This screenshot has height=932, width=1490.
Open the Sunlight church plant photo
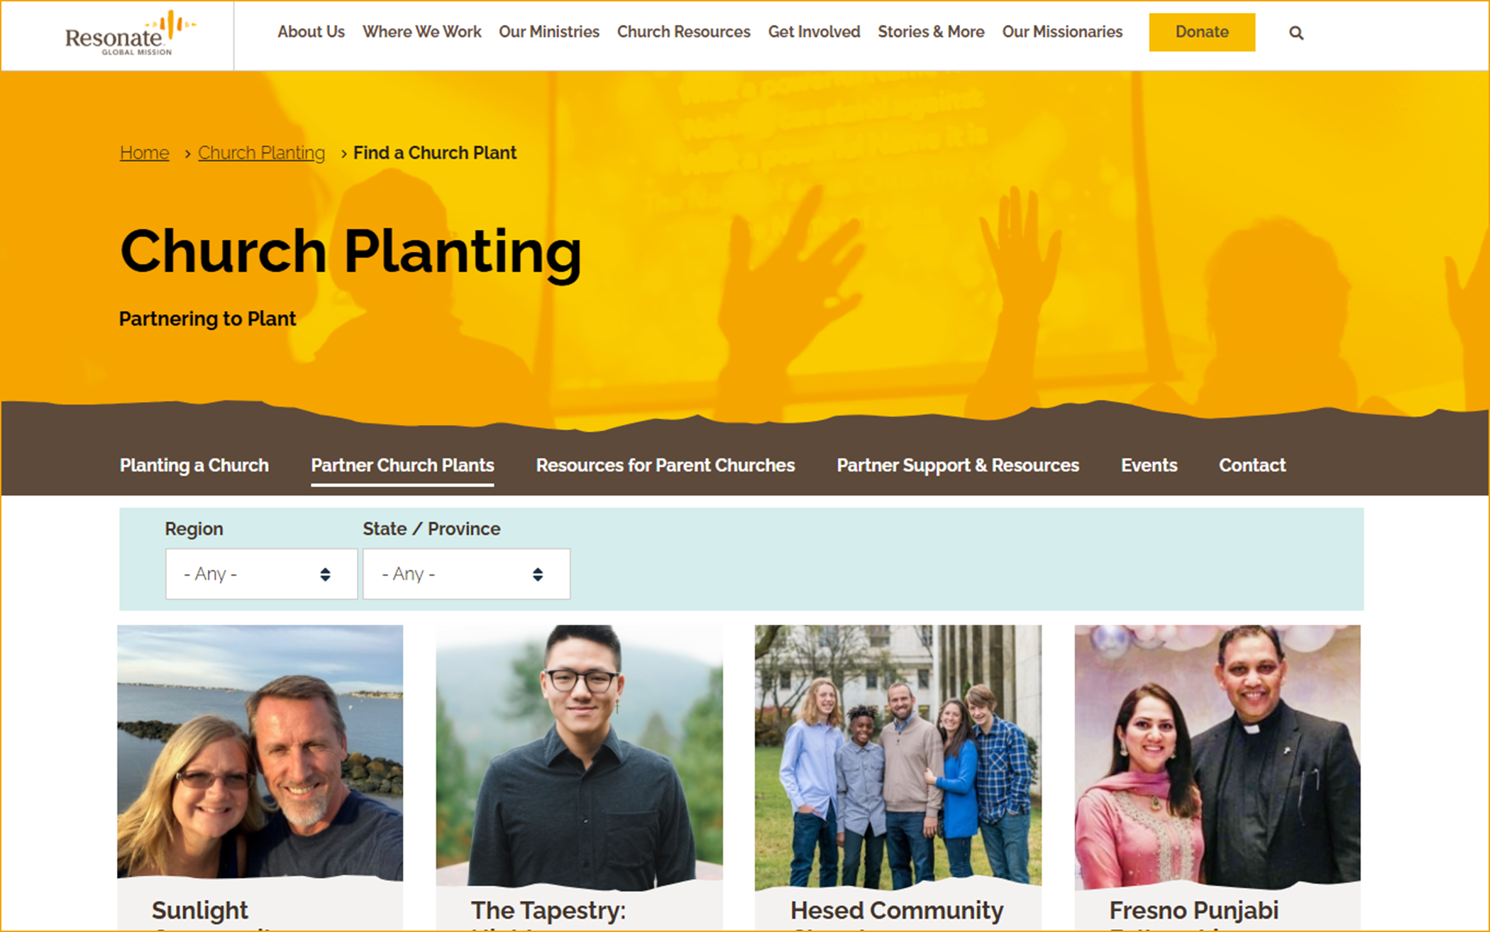(x=260, y=752)
